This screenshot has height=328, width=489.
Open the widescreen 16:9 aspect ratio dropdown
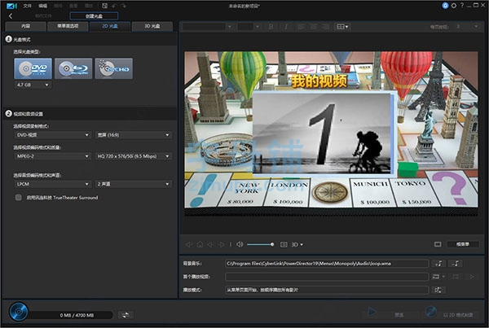[x=133, y=135]
